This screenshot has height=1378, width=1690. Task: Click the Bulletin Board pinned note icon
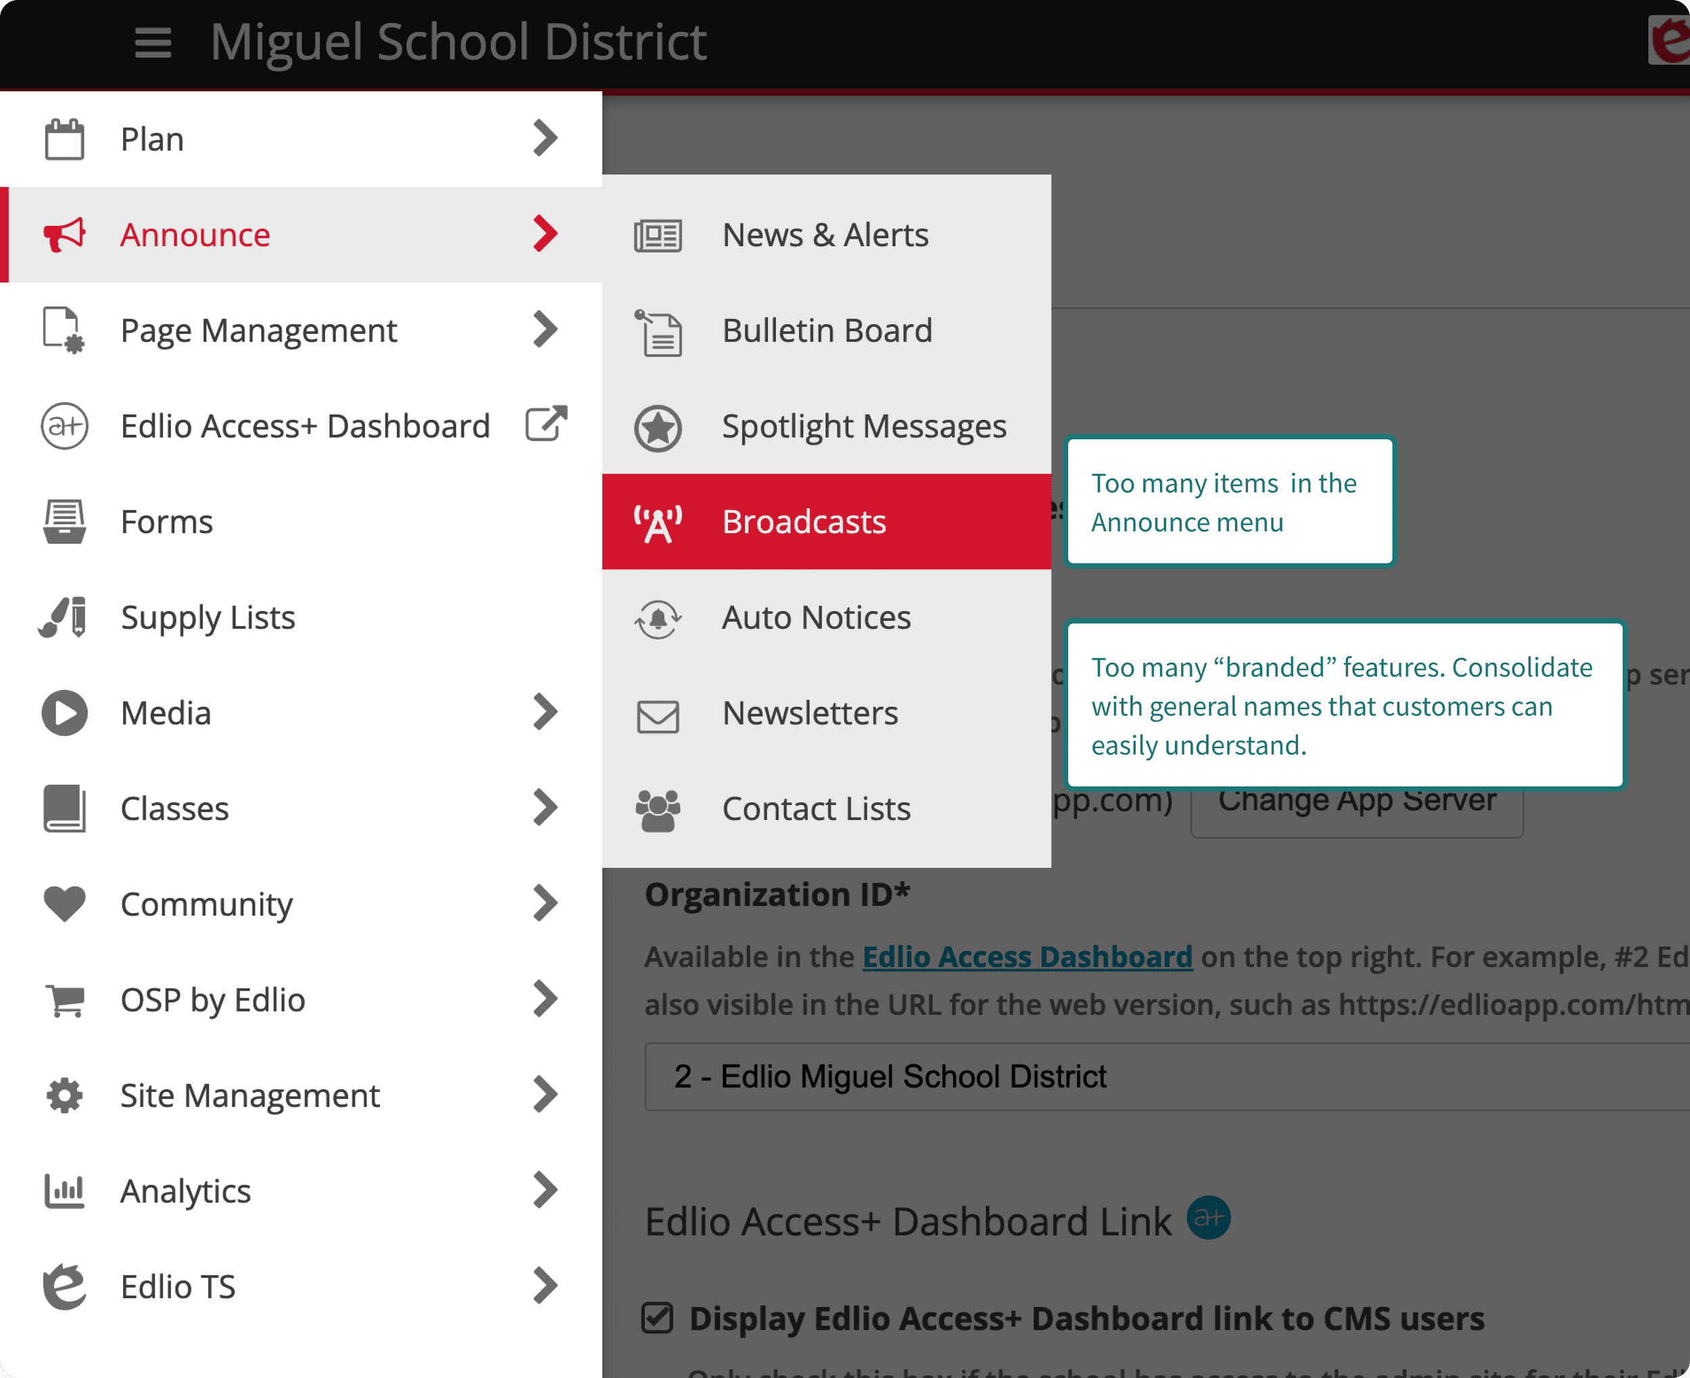pos(657,333)
